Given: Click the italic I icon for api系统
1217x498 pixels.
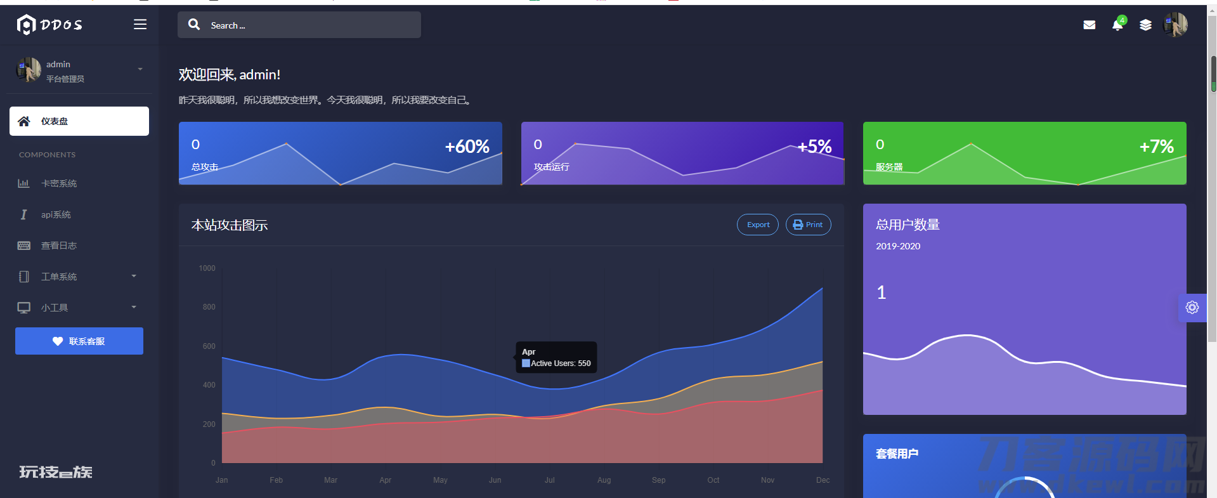Looking at the screenshot, I should click(x=23, y=214).
